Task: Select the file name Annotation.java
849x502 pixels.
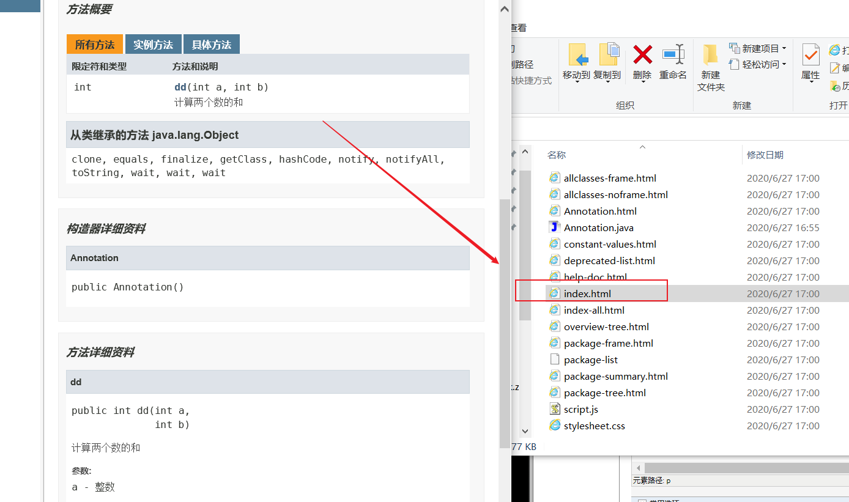Action: tap(599, 227)
